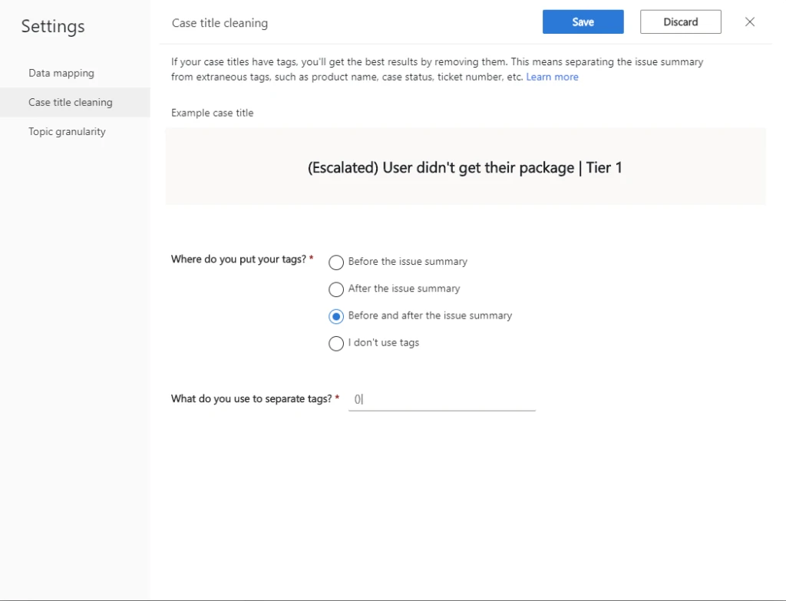The image size is (786, 601).
Task: Select the Case title cleaning sidebar entry
Action: pos(70,101)
